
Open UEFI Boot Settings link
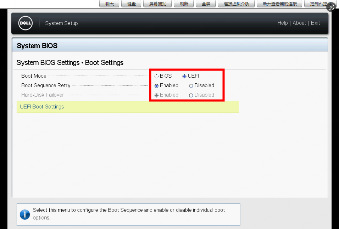(x=42, y=107)
